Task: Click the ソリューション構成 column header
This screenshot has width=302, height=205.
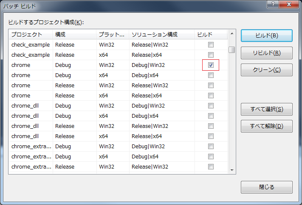Action: tap(162, 35)
